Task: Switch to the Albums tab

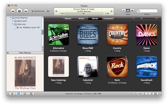Action: tap(68, 19)
